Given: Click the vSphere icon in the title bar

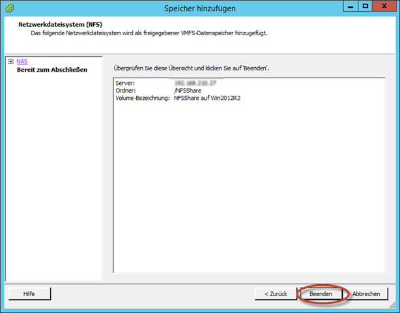Looking at the screenshot, I should (9, 8).
